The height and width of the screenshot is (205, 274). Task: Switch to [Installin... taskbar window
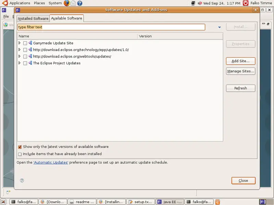click(x=111, y=202)
